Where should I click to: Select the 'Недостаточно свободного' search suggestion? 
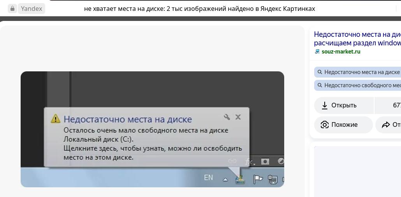click(x=357, y=85)
